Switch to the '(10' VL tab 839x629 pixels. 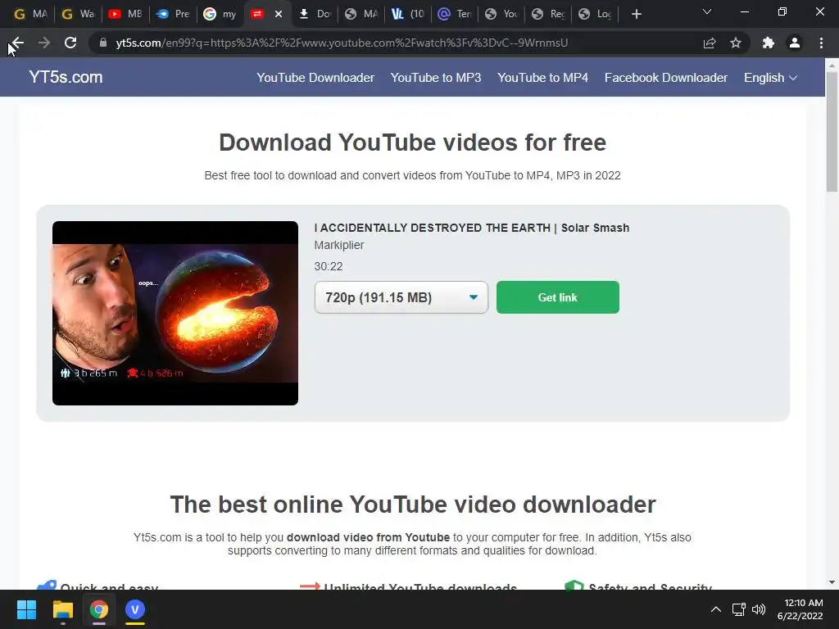pos(408,14)
